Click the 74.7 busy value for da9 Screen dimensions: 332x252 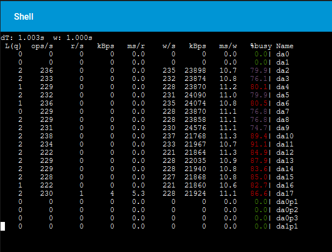click(259, 128)
